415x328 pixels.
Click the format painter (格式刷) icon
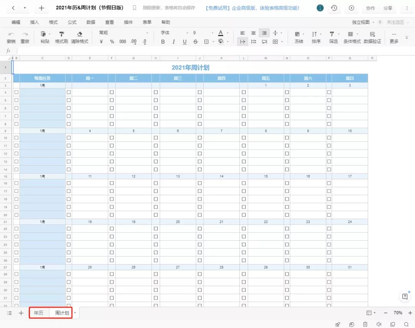point(61,34)
